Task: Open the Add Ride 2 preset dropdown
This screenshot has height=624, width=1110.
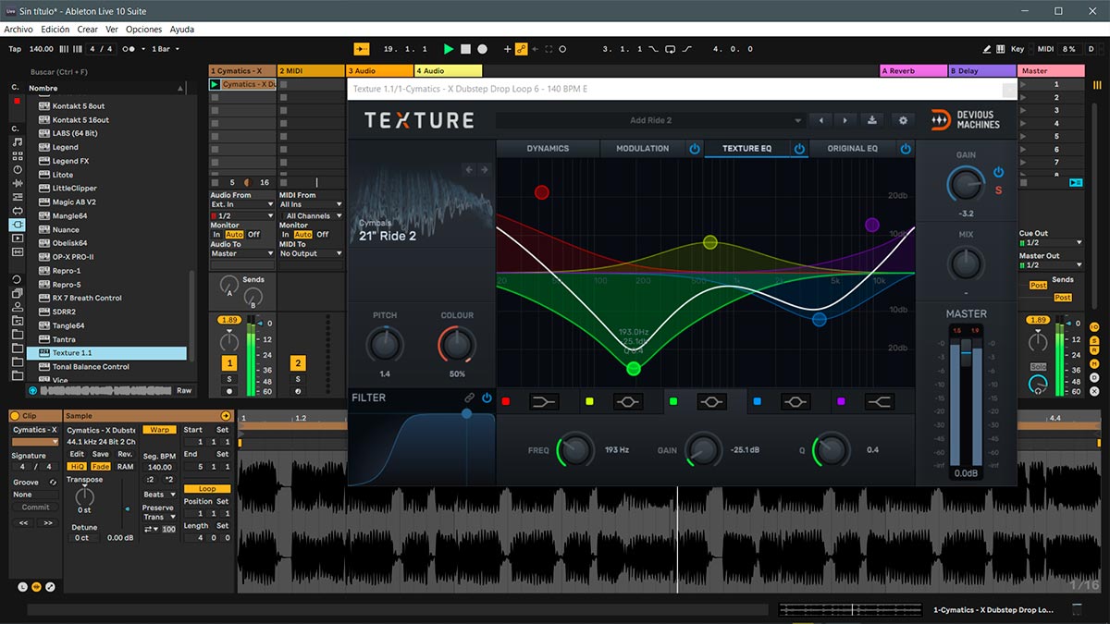Action: click(650, 120)
